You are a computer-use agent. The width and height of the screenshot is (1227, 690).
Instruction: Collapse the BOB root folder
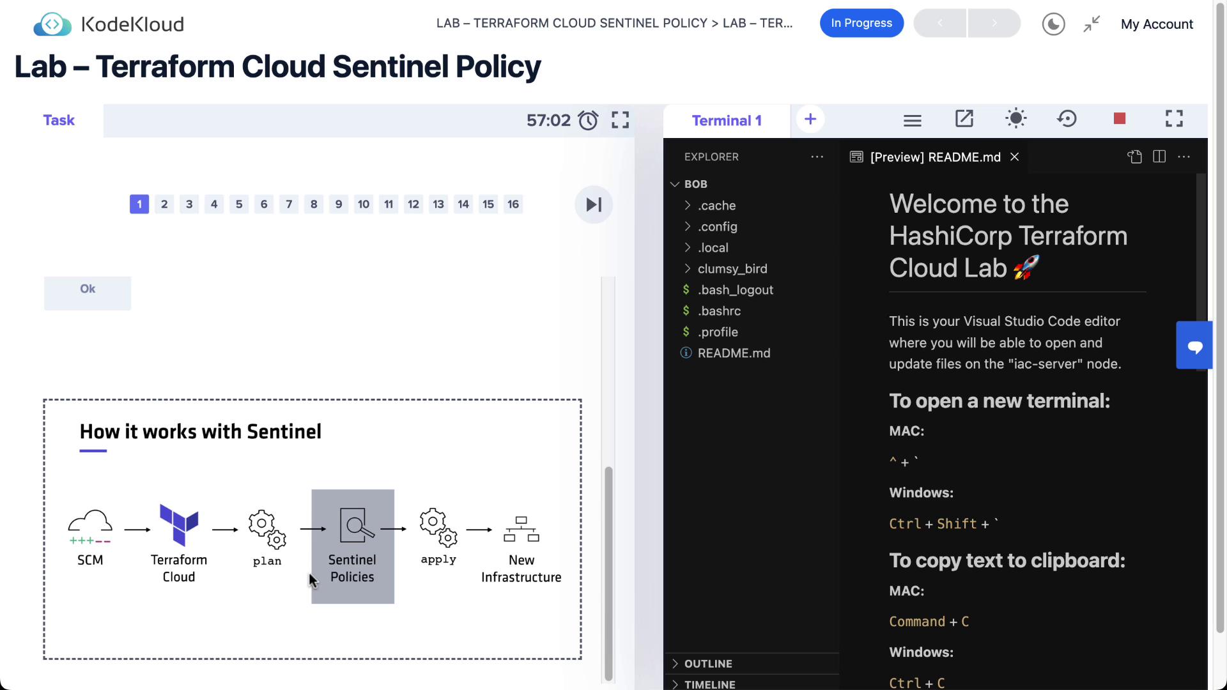[x=695, y=184]
